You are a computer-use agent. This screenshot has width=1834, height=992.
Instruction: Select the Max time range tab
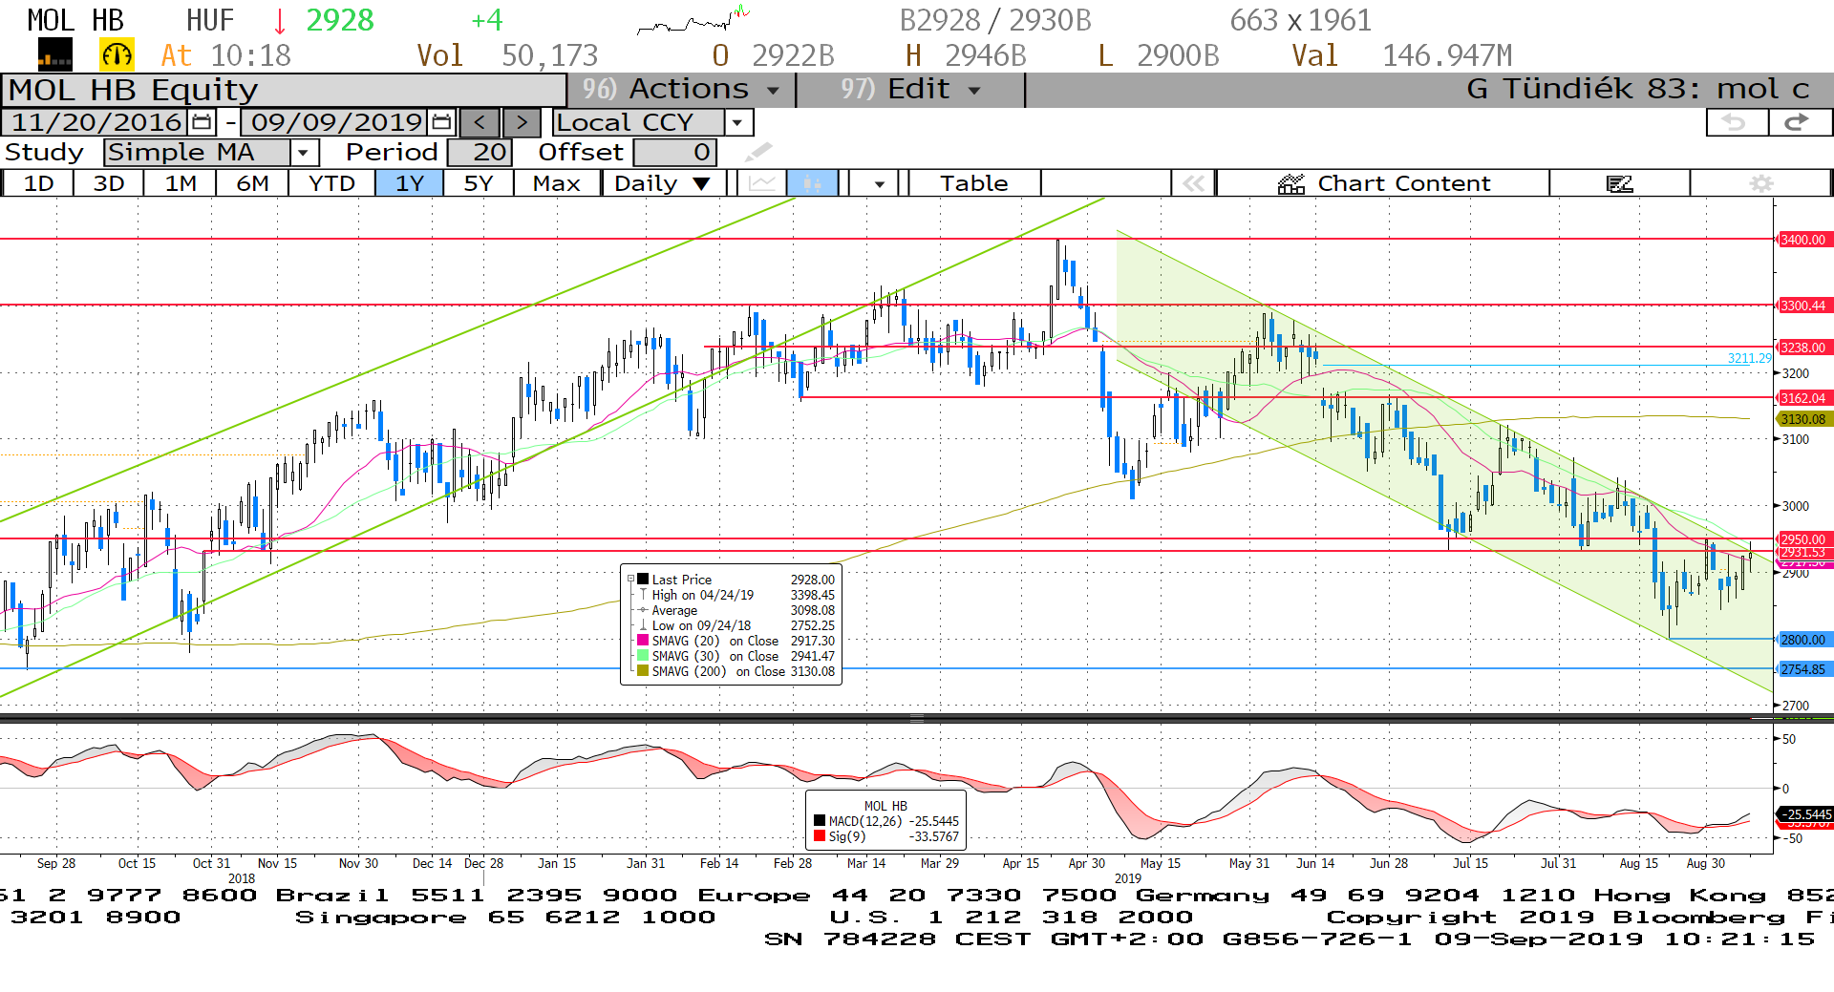(x=557, y=183)
